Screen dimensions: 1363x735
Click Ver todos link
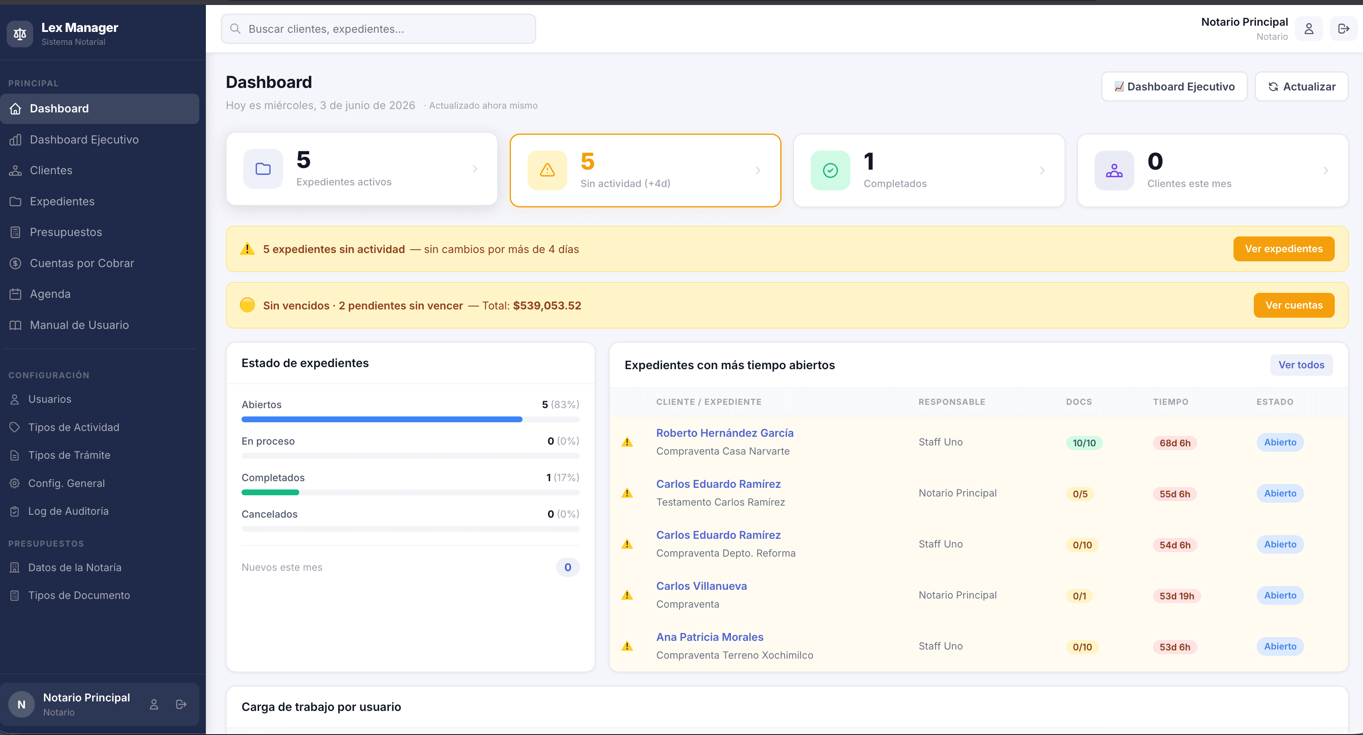[x=1301, y=365]
